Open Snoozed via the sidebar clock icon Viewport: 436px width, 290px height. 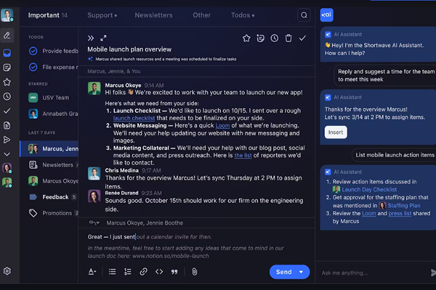(7, 96)
